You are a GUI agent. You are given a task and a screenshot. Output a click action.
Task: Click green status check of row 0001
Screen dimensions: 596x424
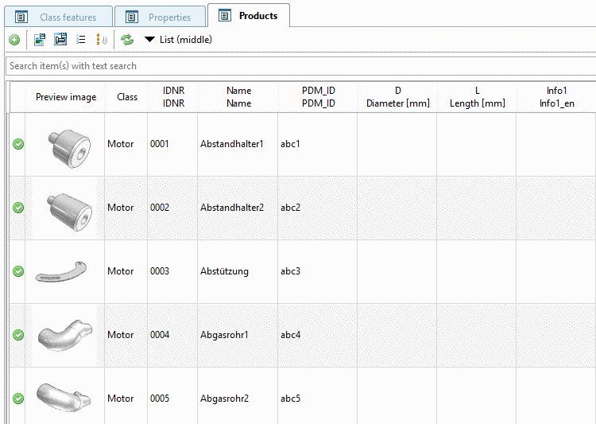(18, 144)
